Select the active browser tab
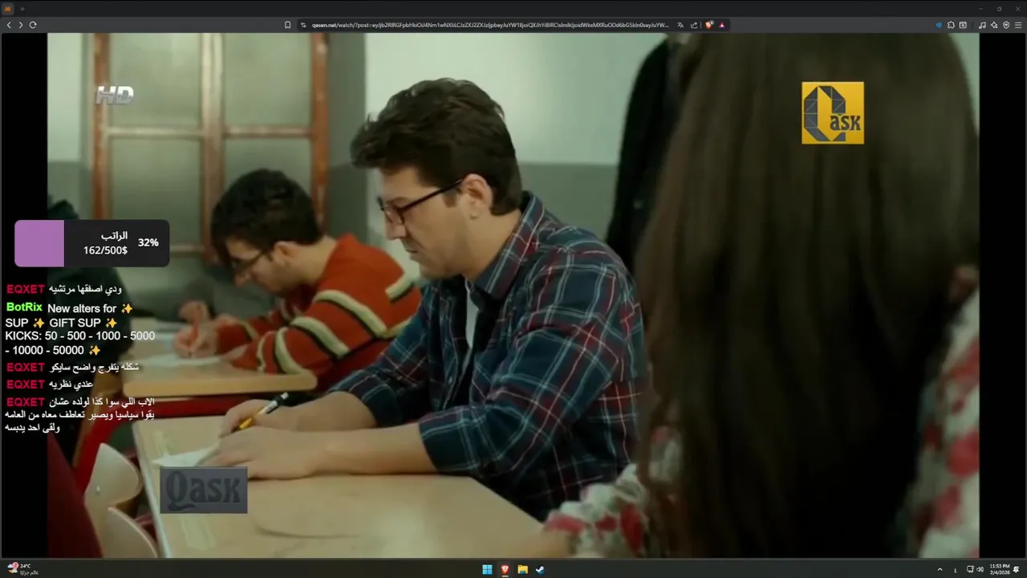Screen dimensions: 1027x578 tap(8, 9)
